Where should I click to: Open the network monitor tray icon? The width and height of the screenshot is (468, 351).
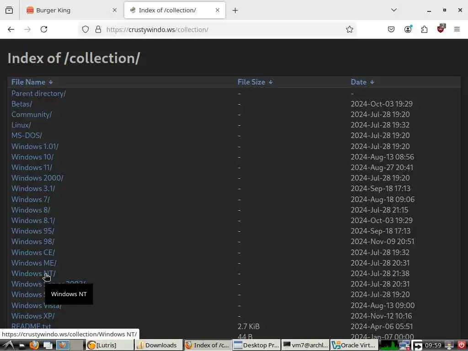404,346
